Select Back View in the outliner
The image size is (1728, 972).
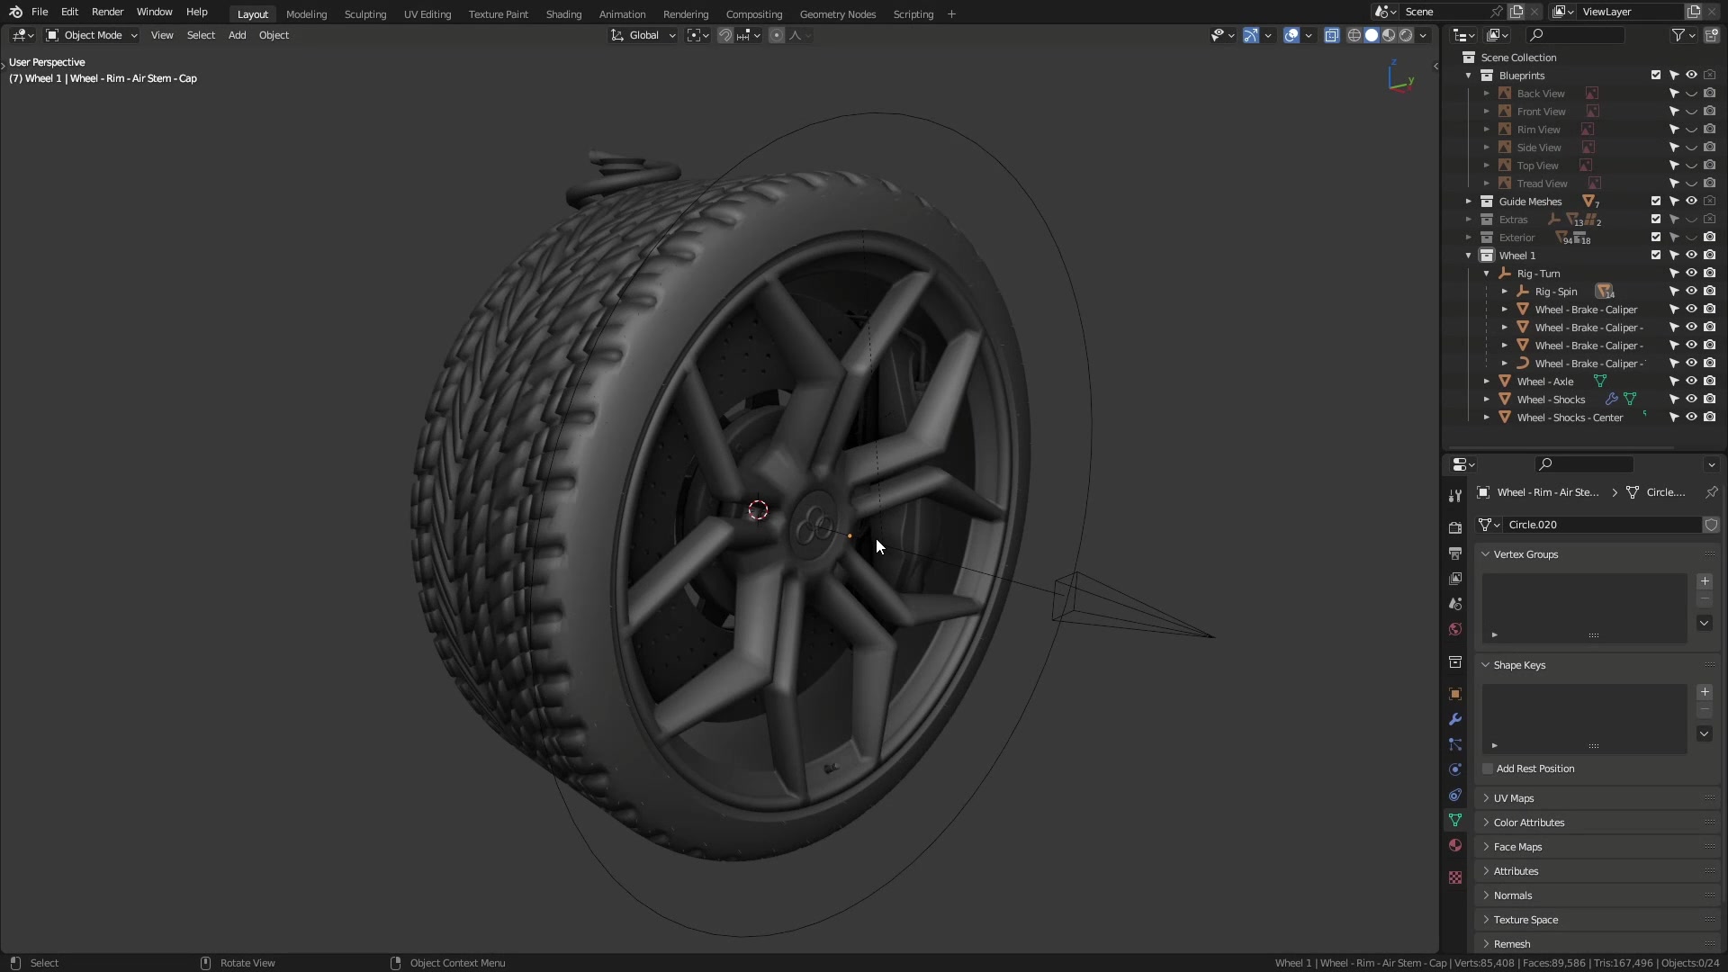(1541, 94)
